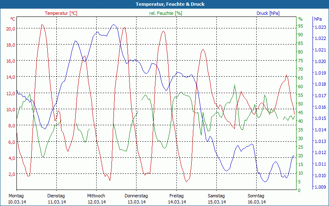Click the blue hPa unit label at top right
The height and width of the screenshot is (206, 329).
(x=318, y=19)
